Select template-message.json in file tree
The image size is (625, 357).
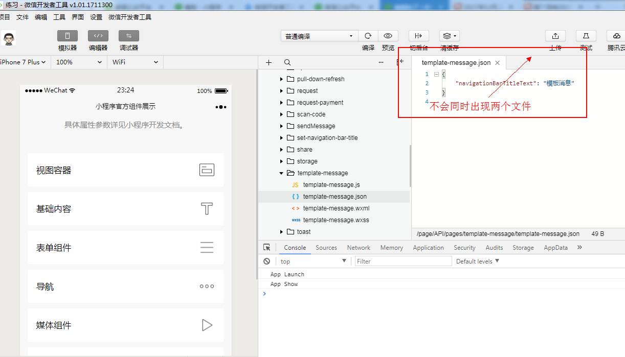tap(334, 197)
